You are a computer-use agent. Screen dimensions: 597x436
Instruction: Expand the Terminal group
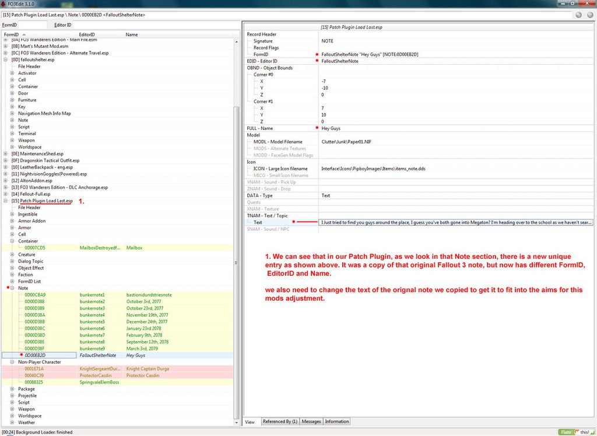pos(12,133)
